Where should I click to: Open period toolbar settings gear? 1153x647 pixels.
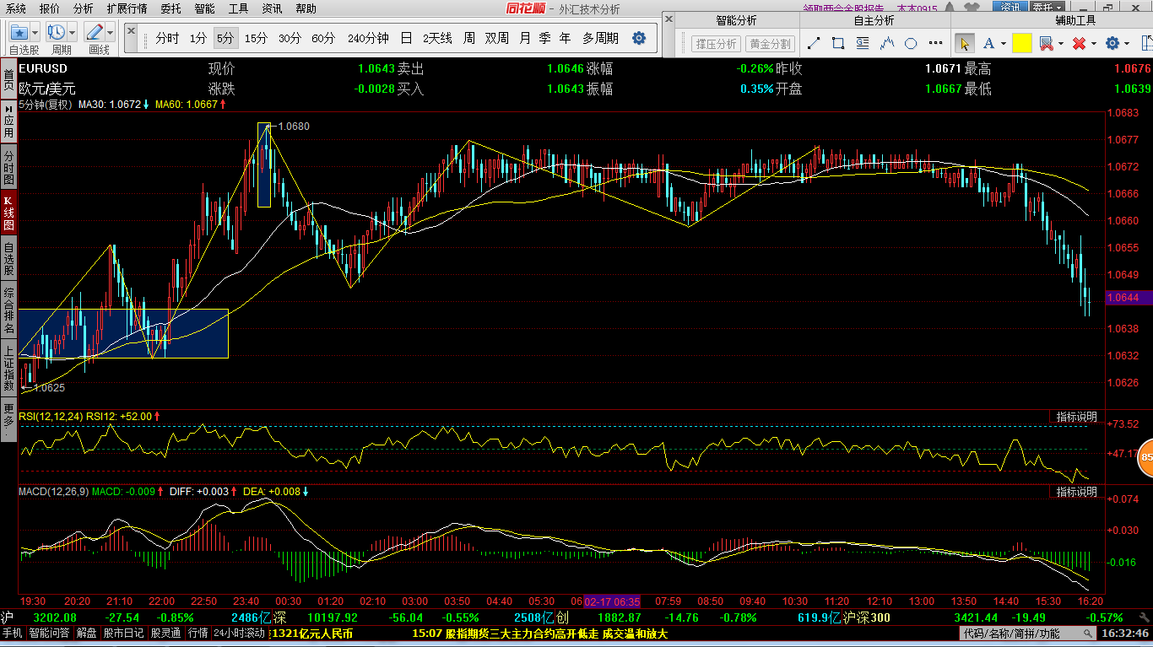(639, 38)
